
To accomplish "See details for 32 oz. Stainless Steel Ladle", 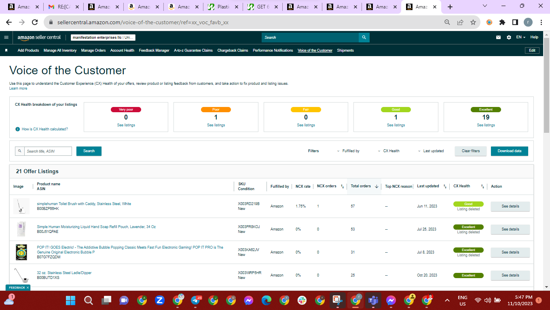I will pyautogui.click(x=510, y=275).
